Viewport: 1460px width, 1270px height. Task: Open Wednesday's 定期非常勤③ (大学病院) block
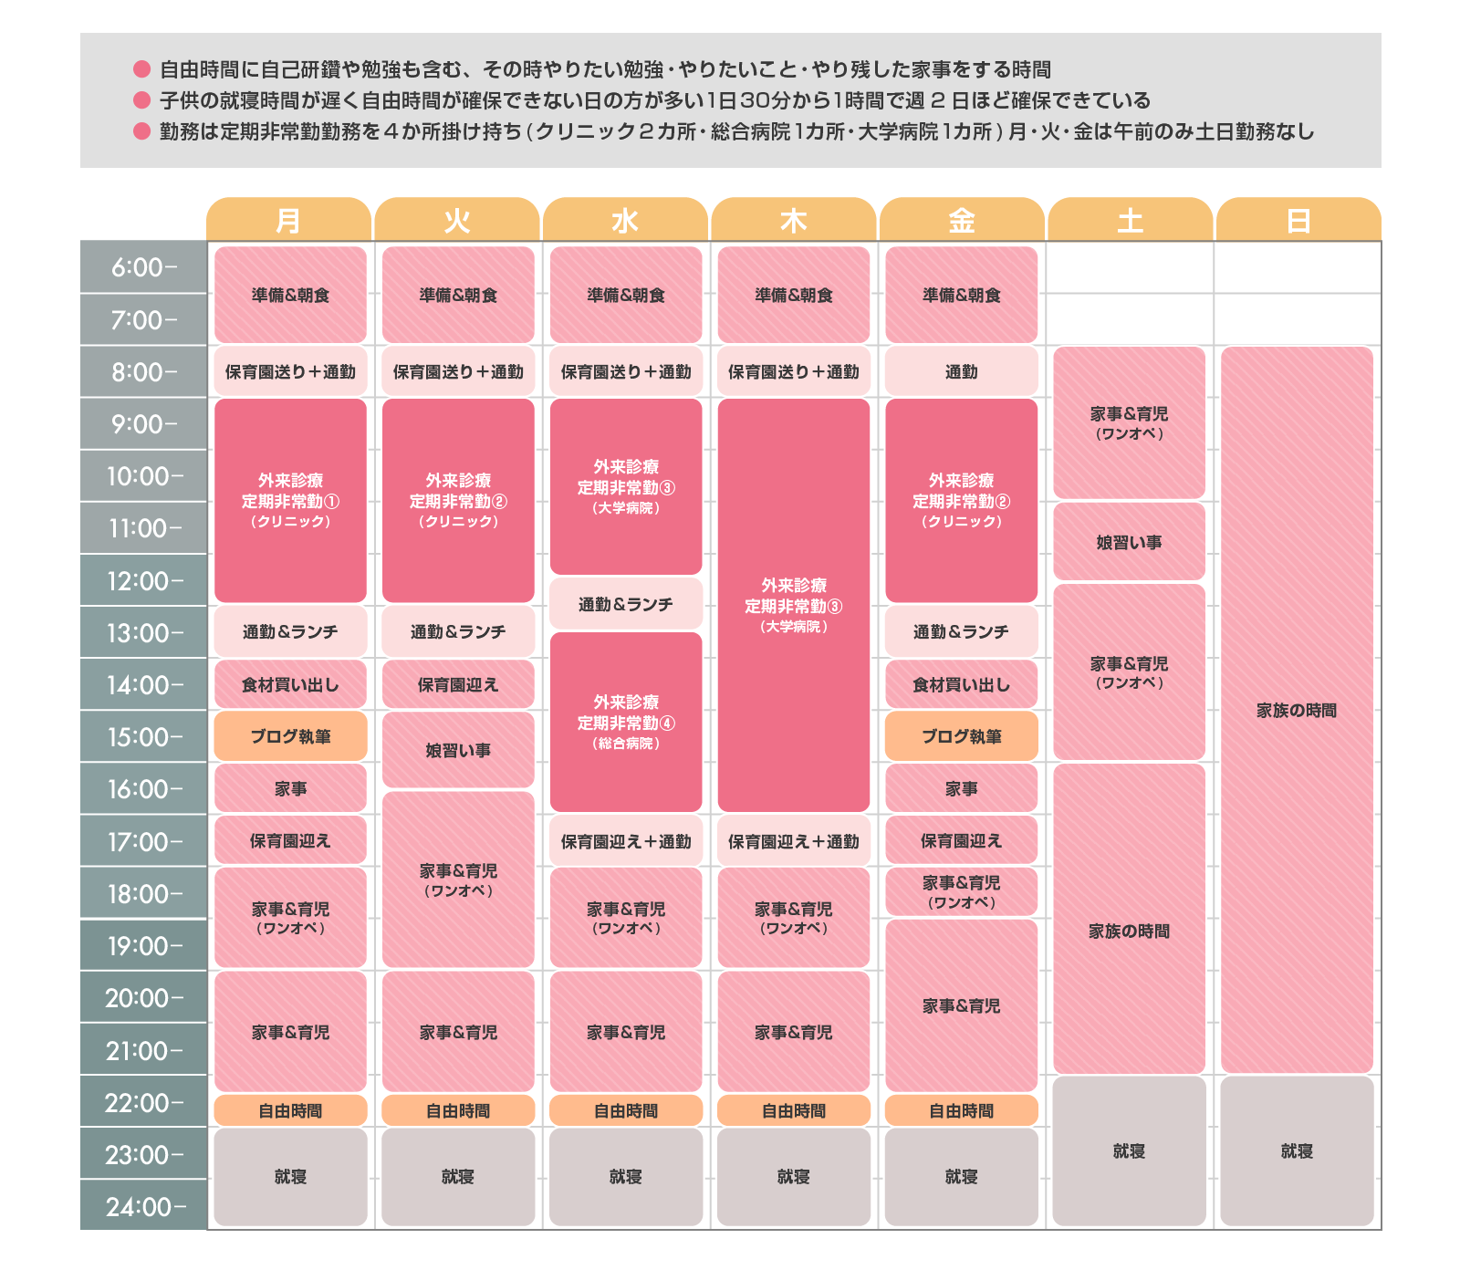pyautogui.click(x=626, y=486)
